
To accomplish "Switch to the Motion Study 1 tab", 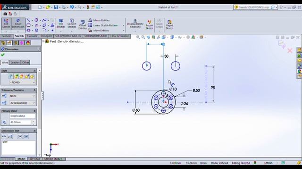I will click(54, 159).
